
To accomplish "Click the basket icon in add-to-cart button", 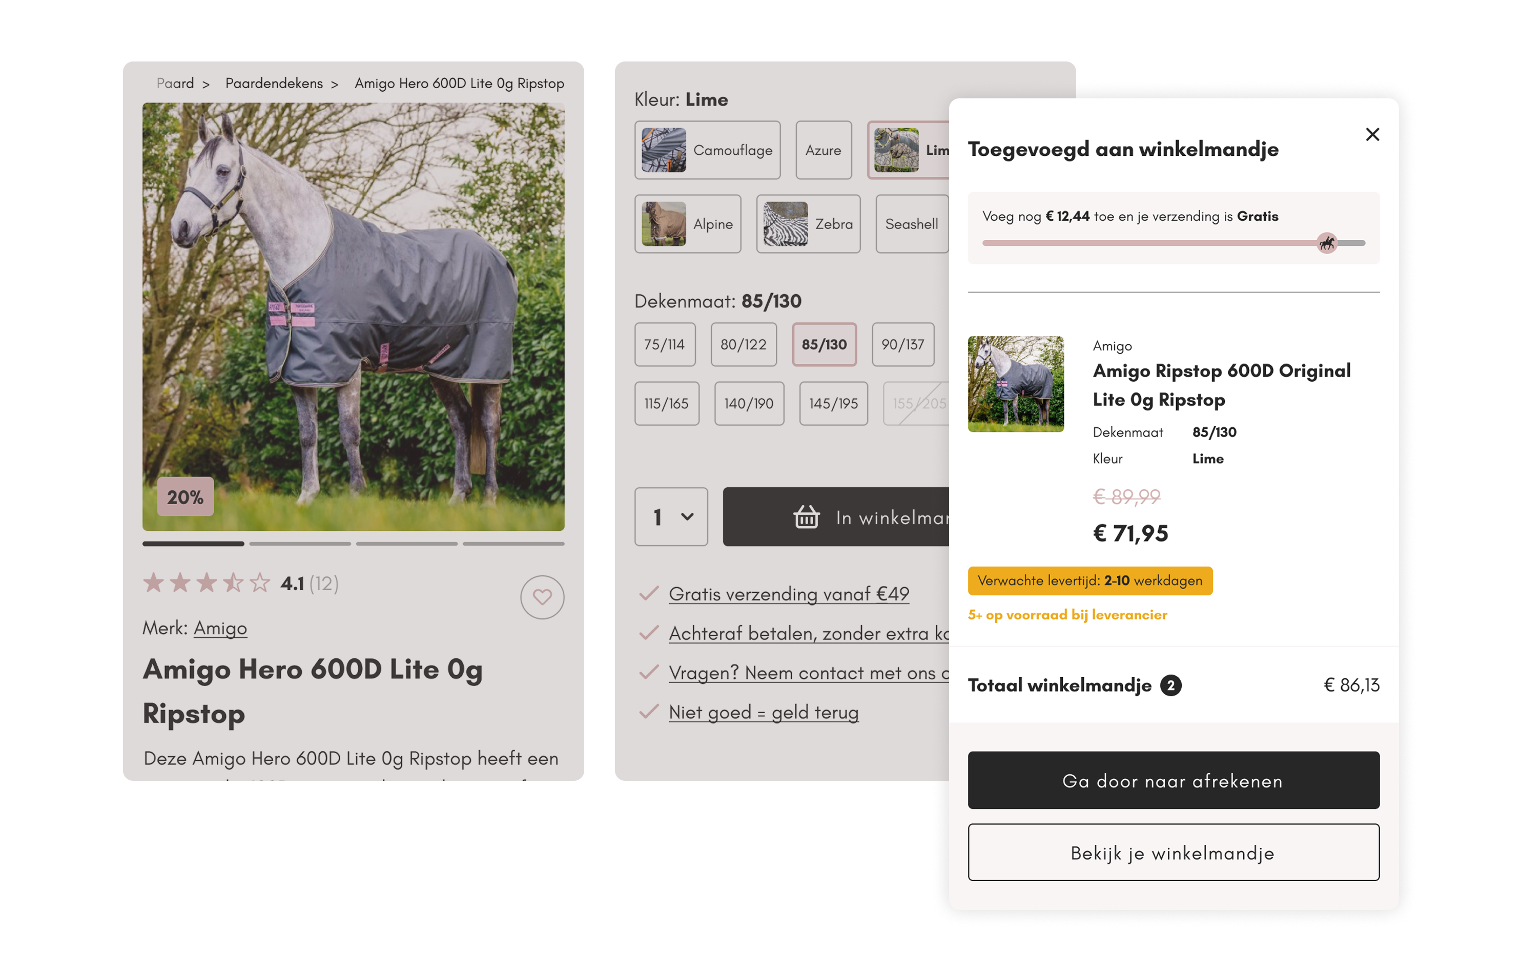I will 807,517.
